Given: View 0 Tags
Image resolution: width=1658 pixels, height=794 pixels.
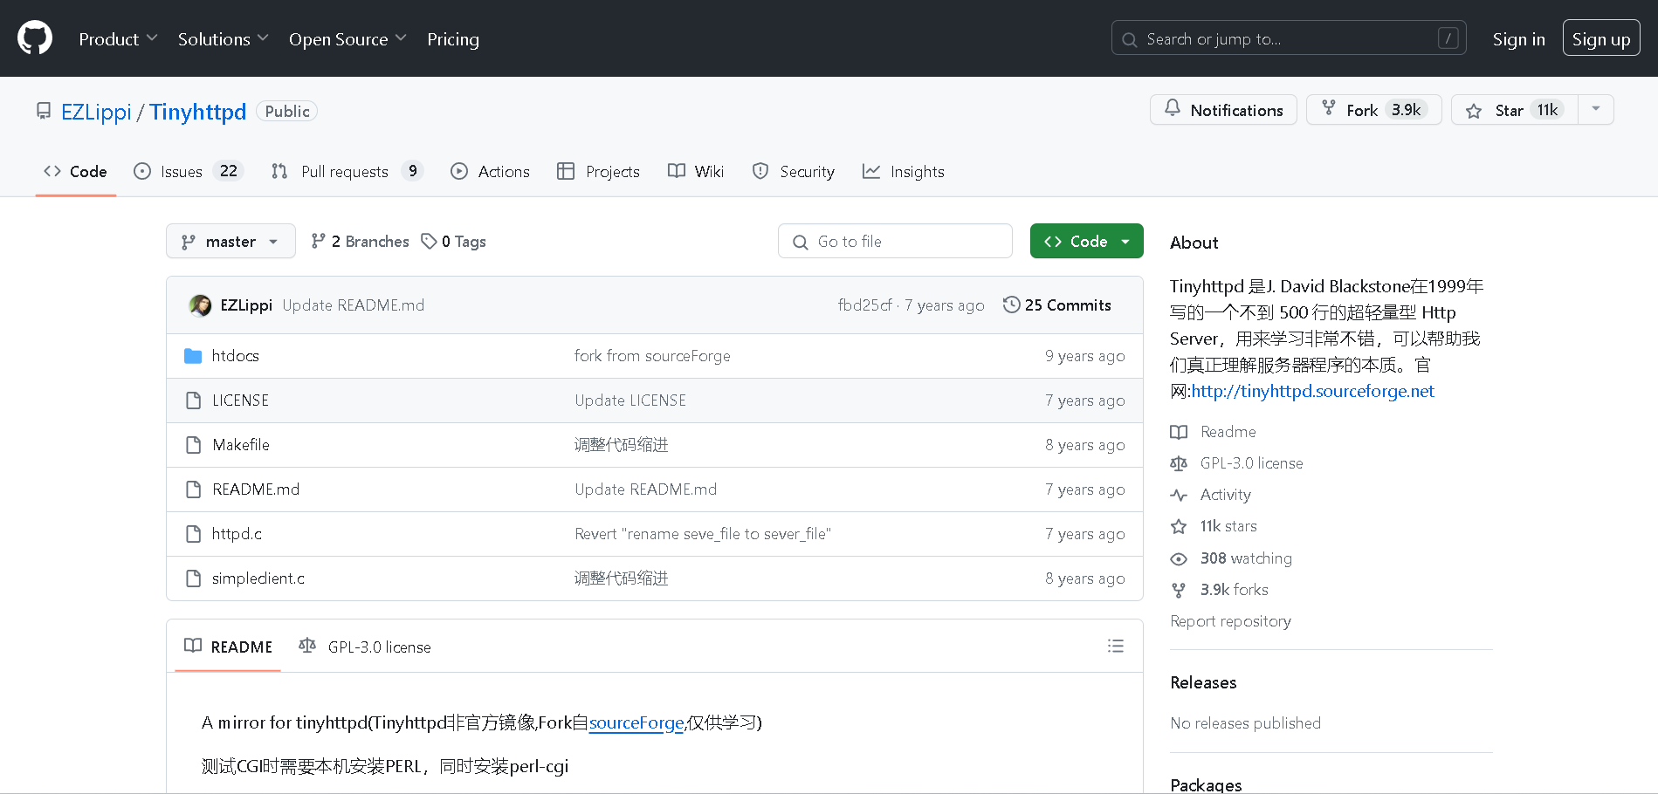Looking at the screenshot, I should pos(454,242).
